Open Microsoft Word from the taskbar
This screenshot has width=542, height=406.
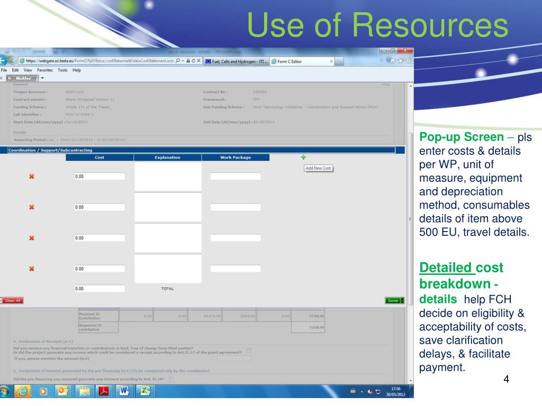pyautogui.click(x=124, y=391)
